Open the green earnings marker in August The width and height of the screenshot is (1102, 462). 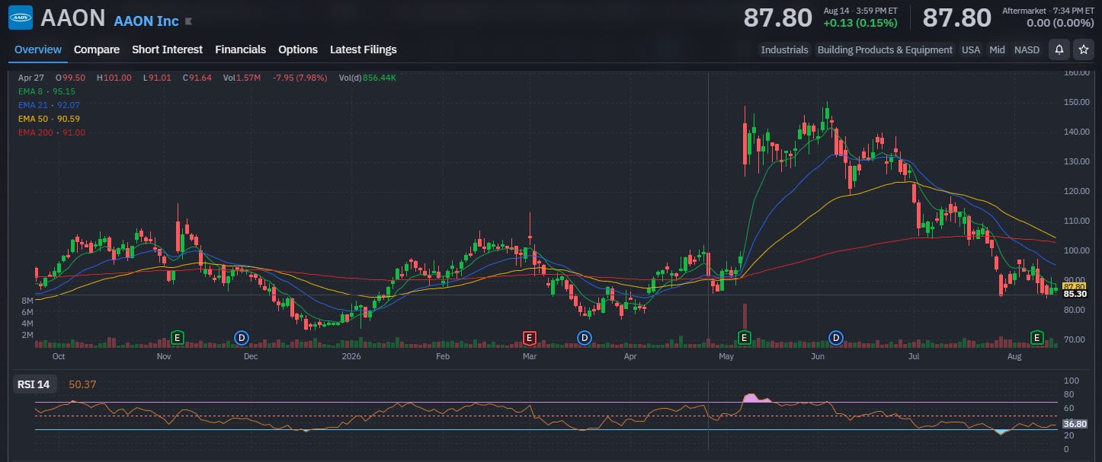[x=1036, y=336]
